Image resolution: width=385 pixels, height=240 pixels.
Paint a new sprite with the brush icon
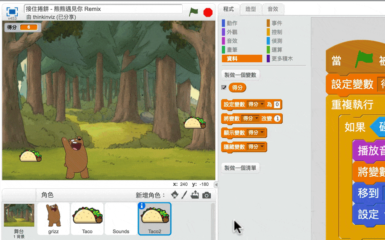pos(184,195)
